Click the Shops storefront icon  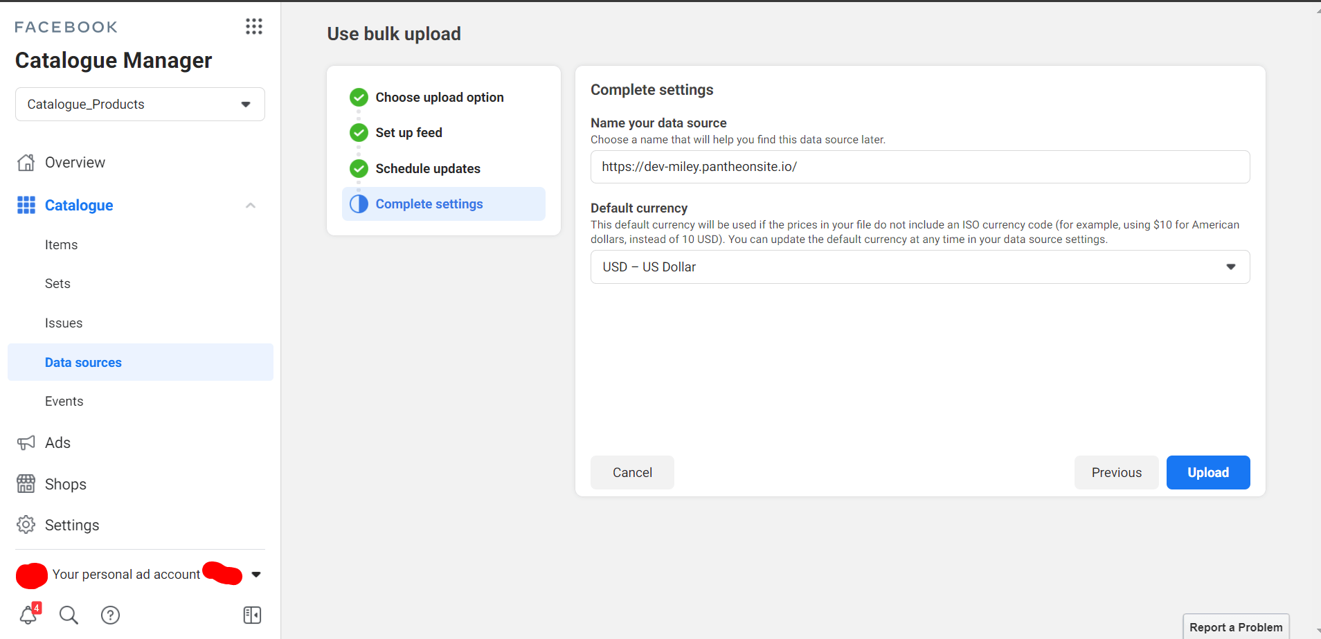(x=26, y=484)
